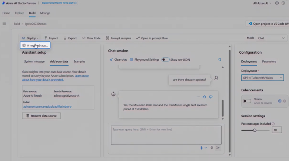Click chat messages scroll down arrow

(x=223, y=119)
